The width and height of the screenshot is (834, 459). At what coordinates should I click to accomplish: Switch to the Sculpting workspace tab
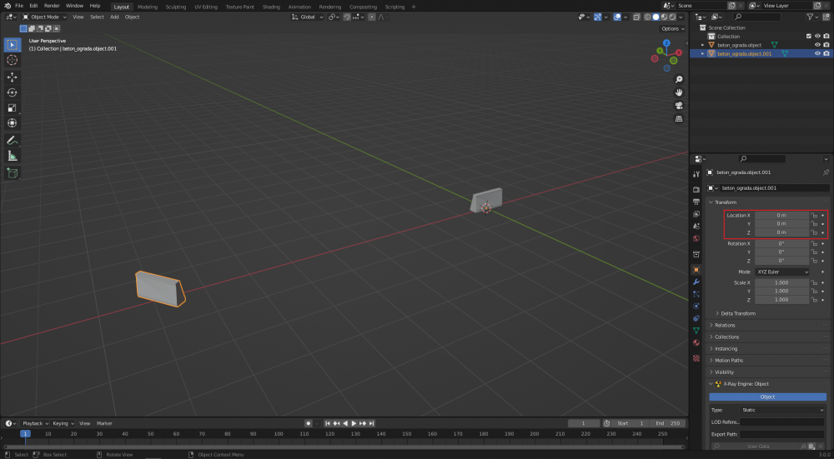tap(175, 6)
